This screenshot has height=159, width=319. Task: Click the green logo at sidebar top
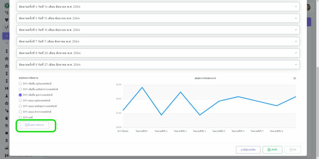click(7, 5)
